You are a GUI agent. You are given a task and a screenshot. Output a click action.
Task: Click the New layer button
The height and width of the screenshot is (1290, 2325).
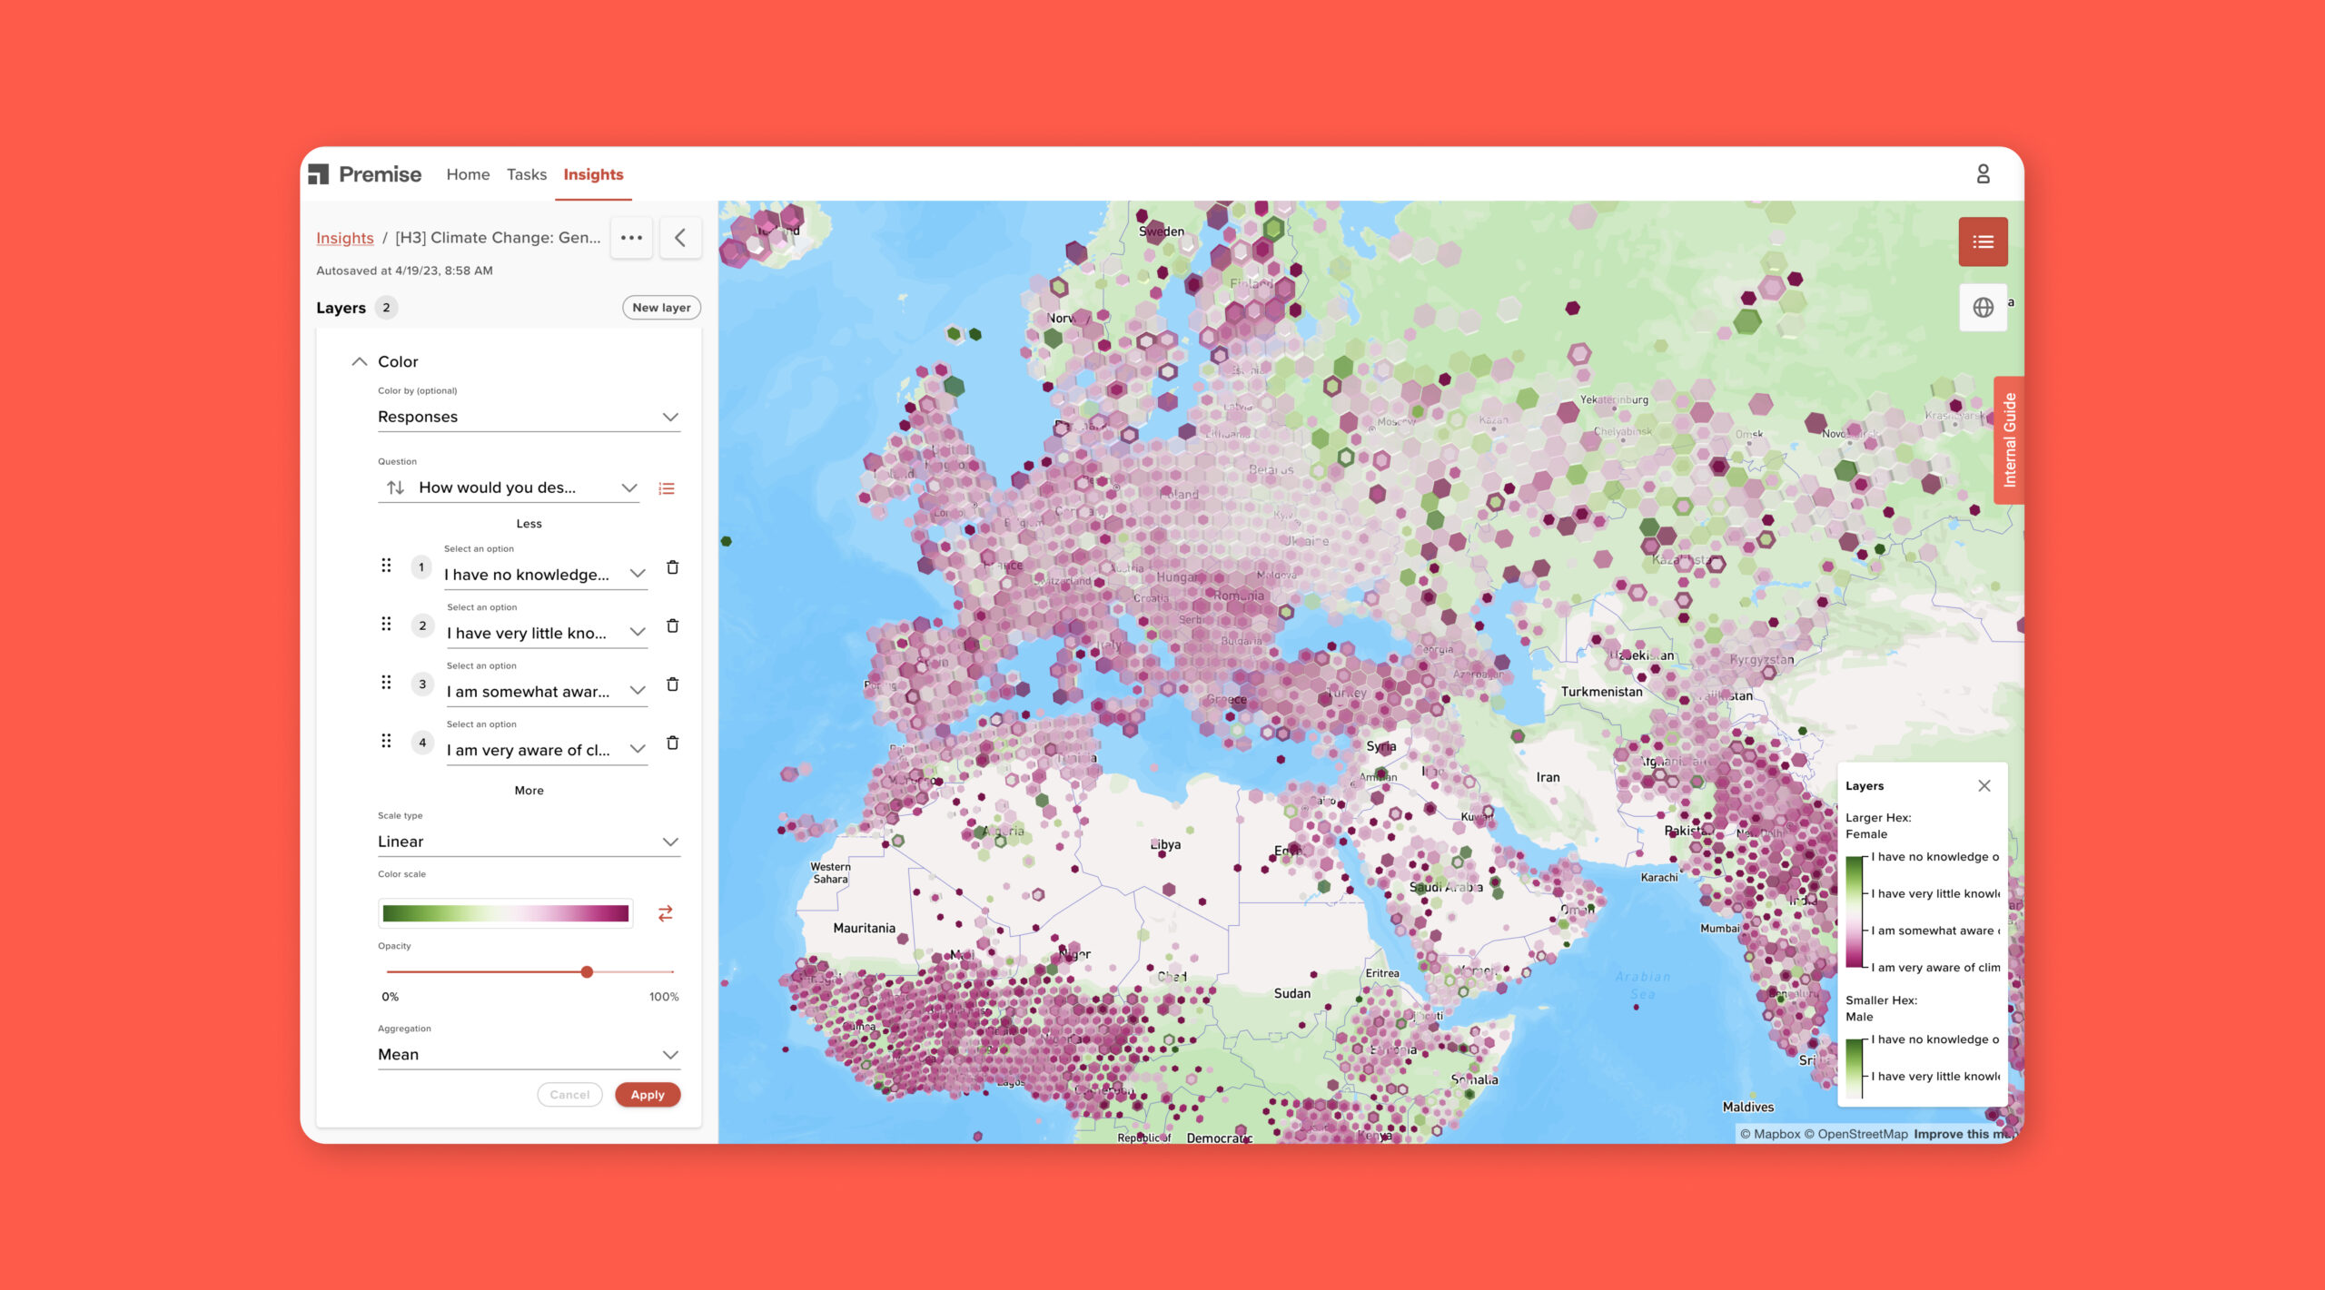pos(661,308)
